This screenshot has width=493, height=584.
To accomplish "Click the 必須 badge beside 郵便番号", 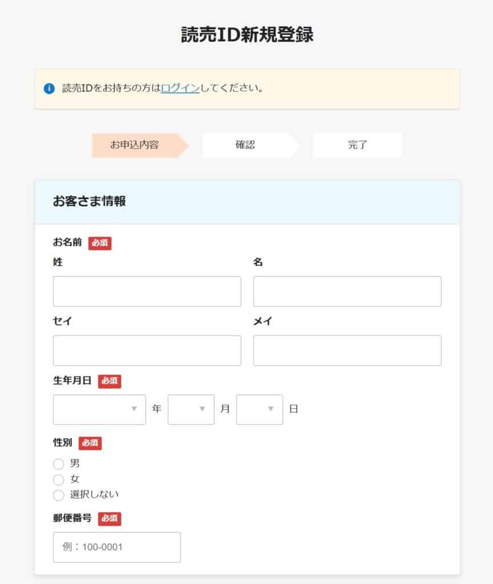I will point(109,519).
